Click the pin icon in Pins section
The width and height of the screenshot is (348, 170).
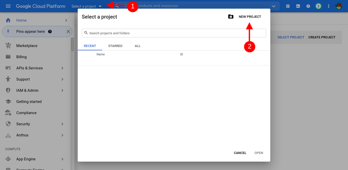tap(8, 32)
